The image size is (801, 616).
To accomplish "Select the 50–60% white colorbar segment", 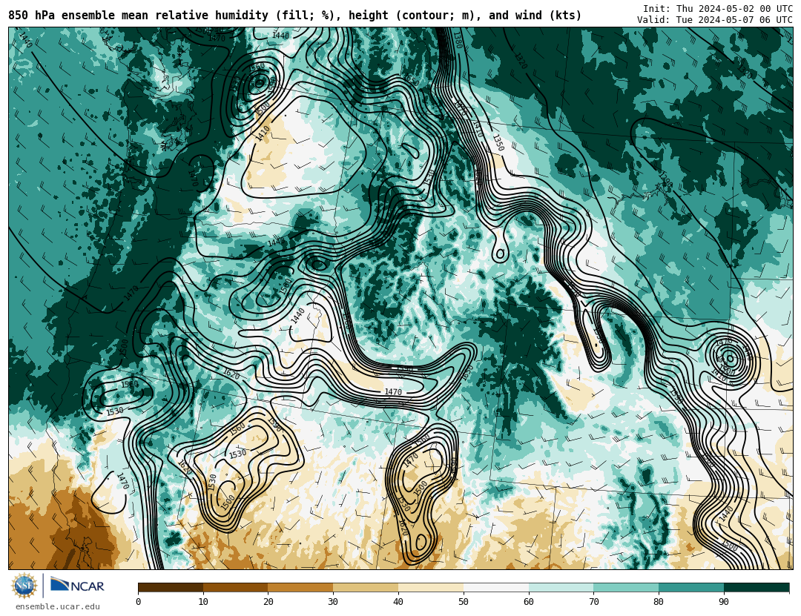I will (496, 587).
